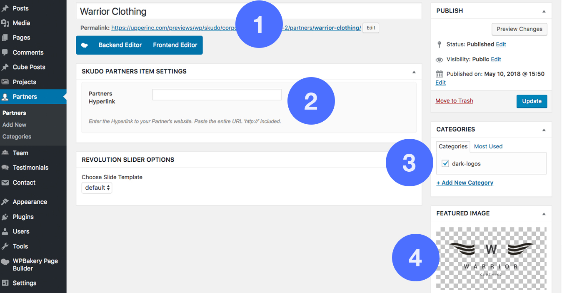Viewport: 562px width, 293px height.
Task: Click the Plugins plug icon
Action: click(5, 217)
